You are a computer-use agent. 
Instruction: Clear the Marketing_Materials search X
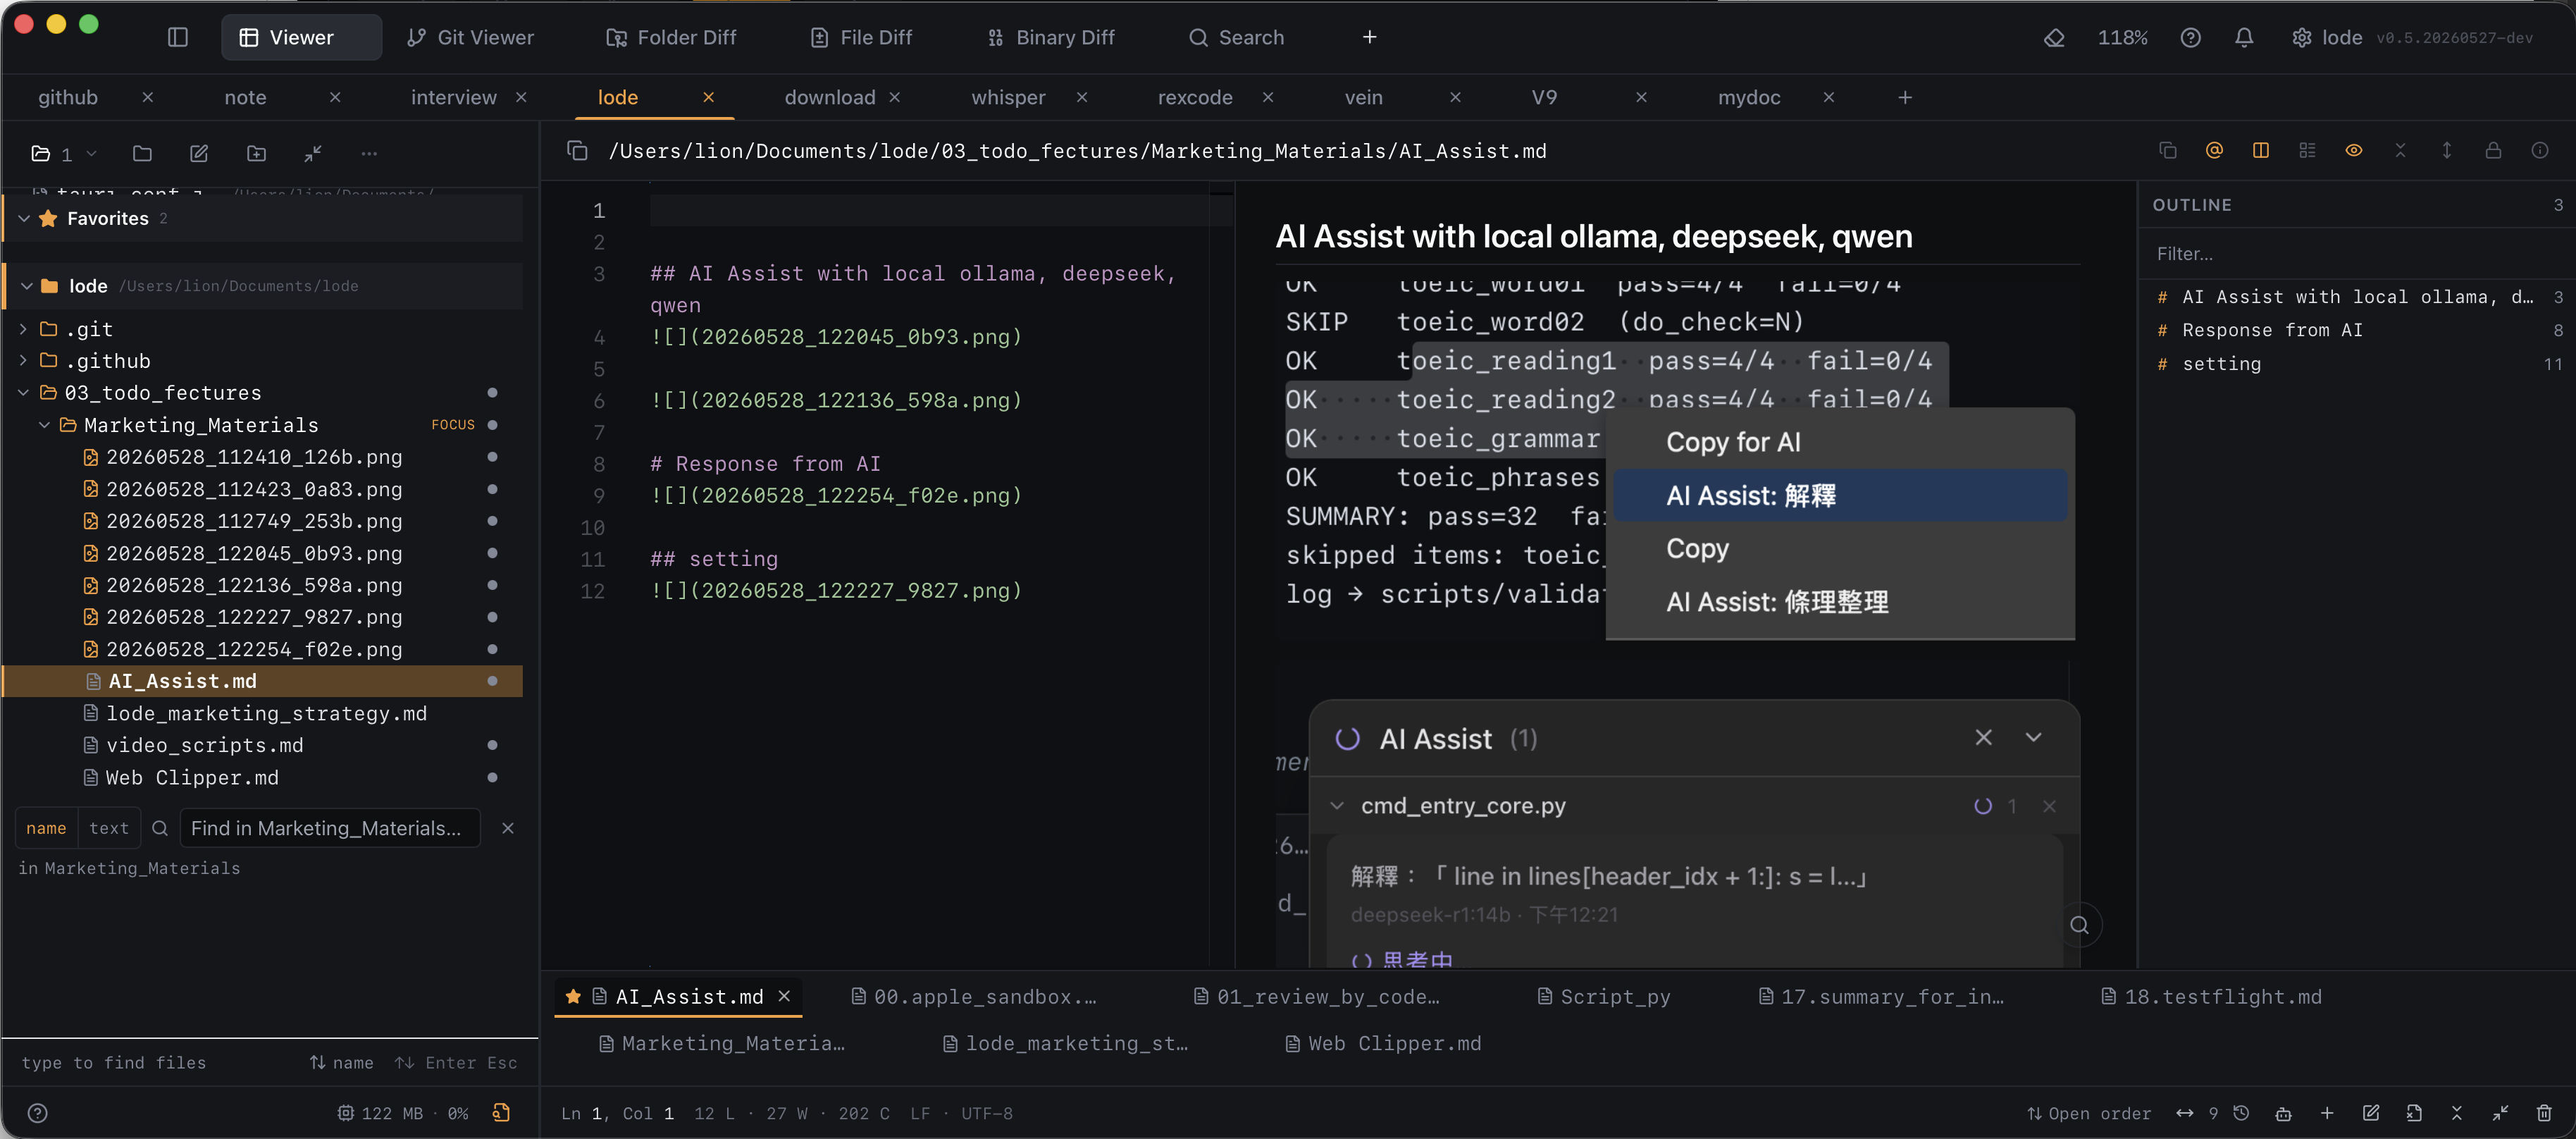point(508,828)
